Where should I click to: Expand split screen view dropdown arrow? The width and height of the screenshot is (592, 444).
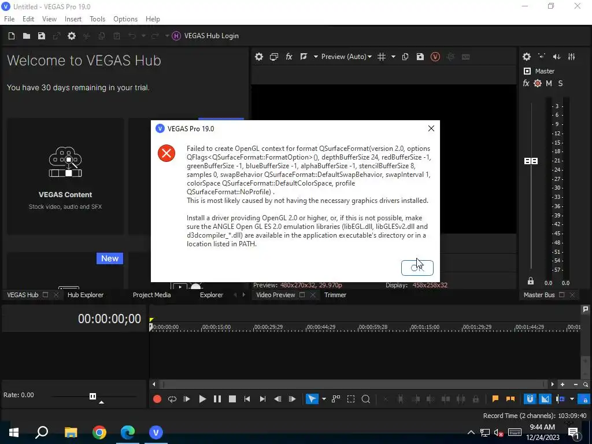click(316, 57)
